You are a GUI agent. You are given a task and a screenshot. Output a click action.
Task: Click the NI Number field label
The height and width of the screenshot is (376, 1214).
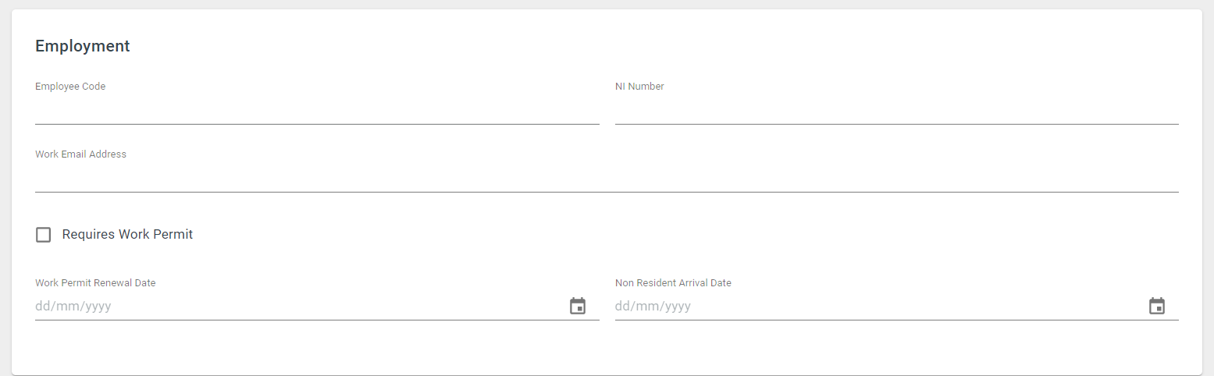[x=639, y=87]
